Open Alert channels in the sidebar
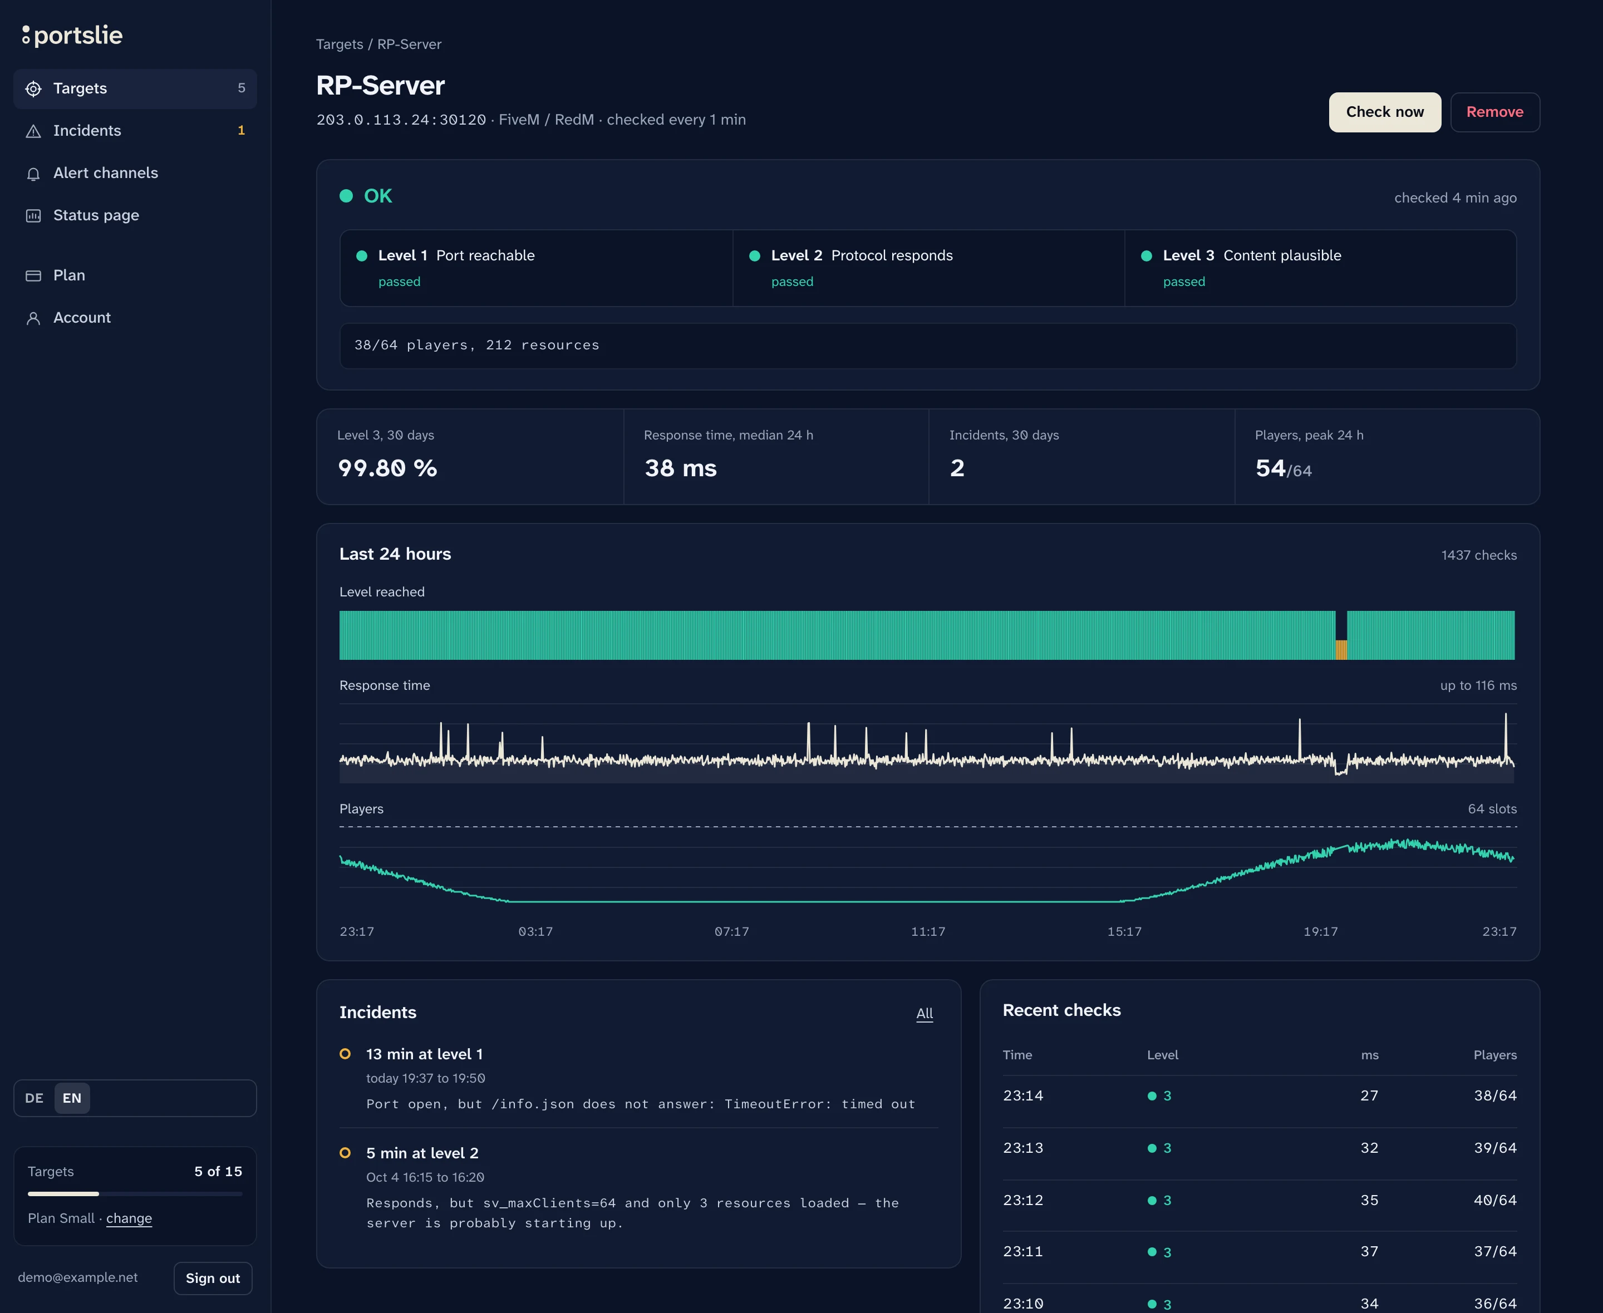1603x1313 pixels. (135, 173)
